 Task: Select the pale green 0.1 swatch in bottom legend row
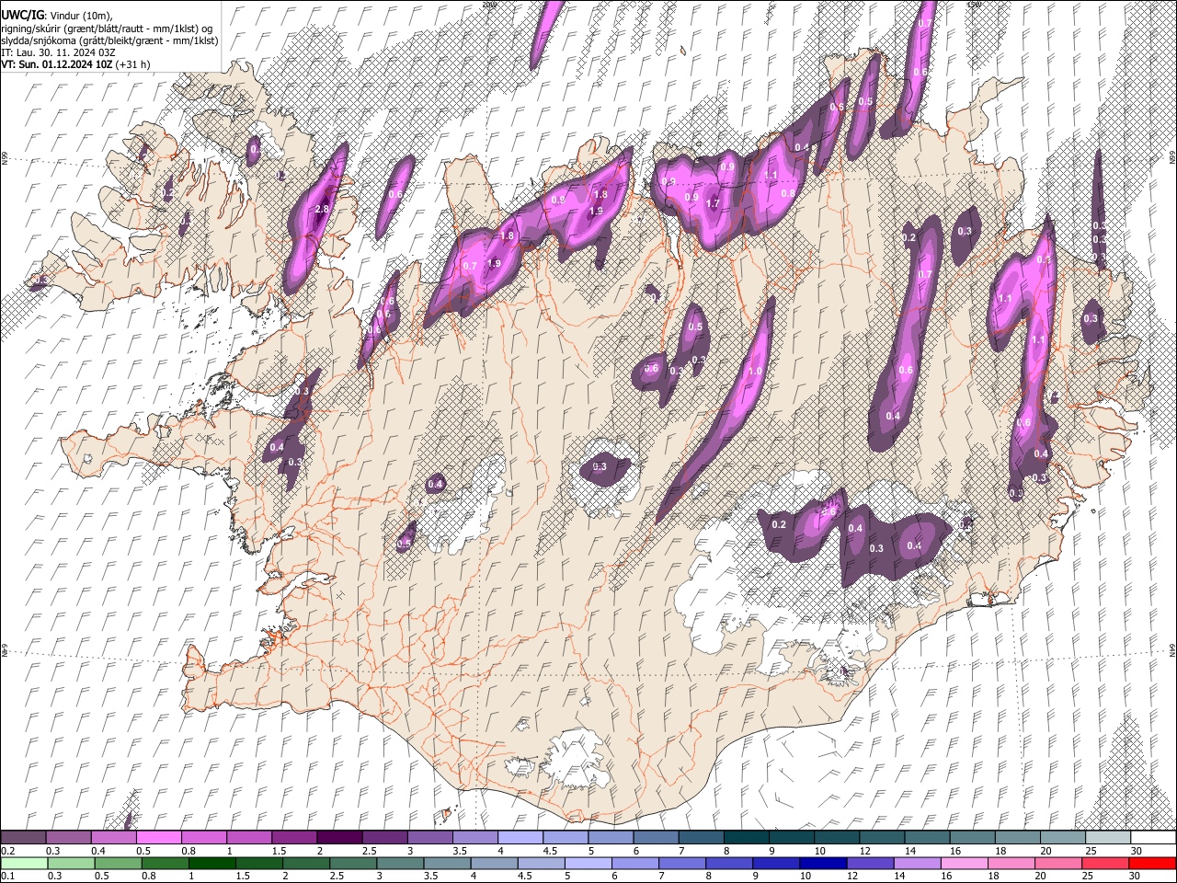coord(23,863)
